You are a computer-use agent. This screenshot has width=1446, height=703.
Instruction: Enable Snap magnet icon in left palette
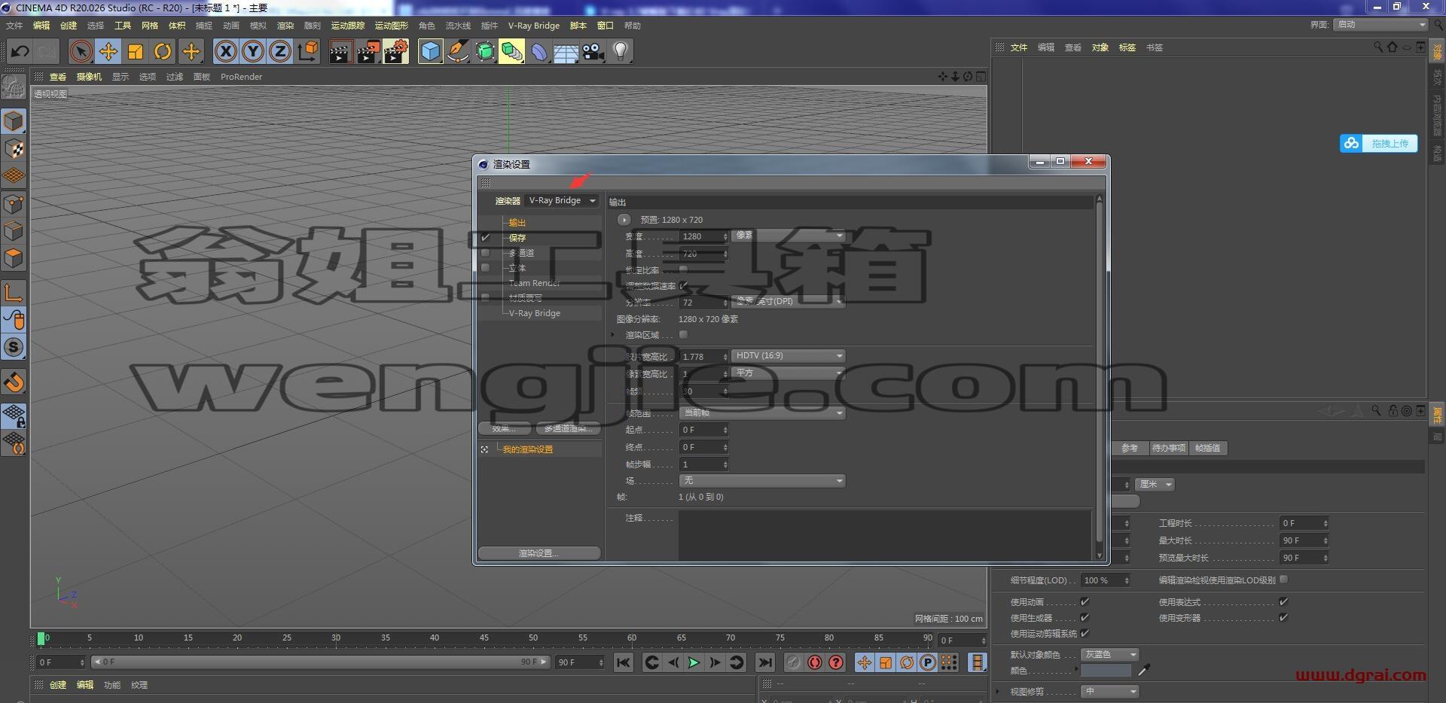(14, 382)
